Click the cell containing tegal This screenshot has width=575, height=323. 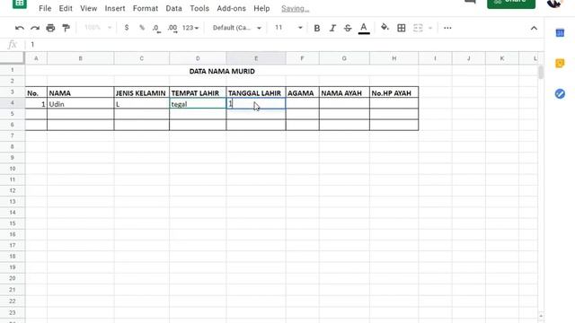[198, 104]
